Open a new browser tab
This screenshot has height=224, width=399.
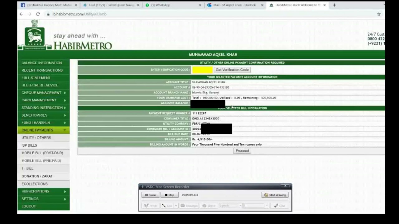pyautogui.click(x=334, y=5)
